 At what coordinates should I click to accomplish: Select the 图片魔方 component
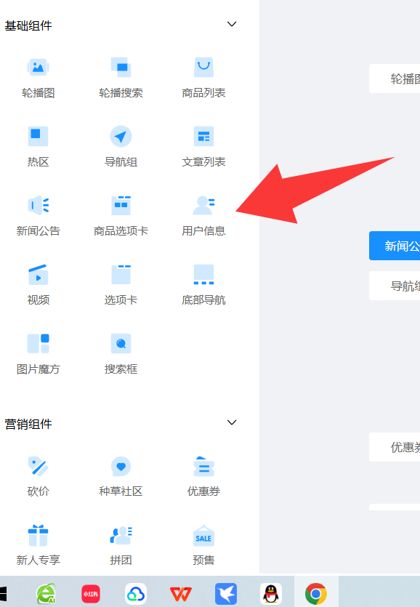coord(38,353)
